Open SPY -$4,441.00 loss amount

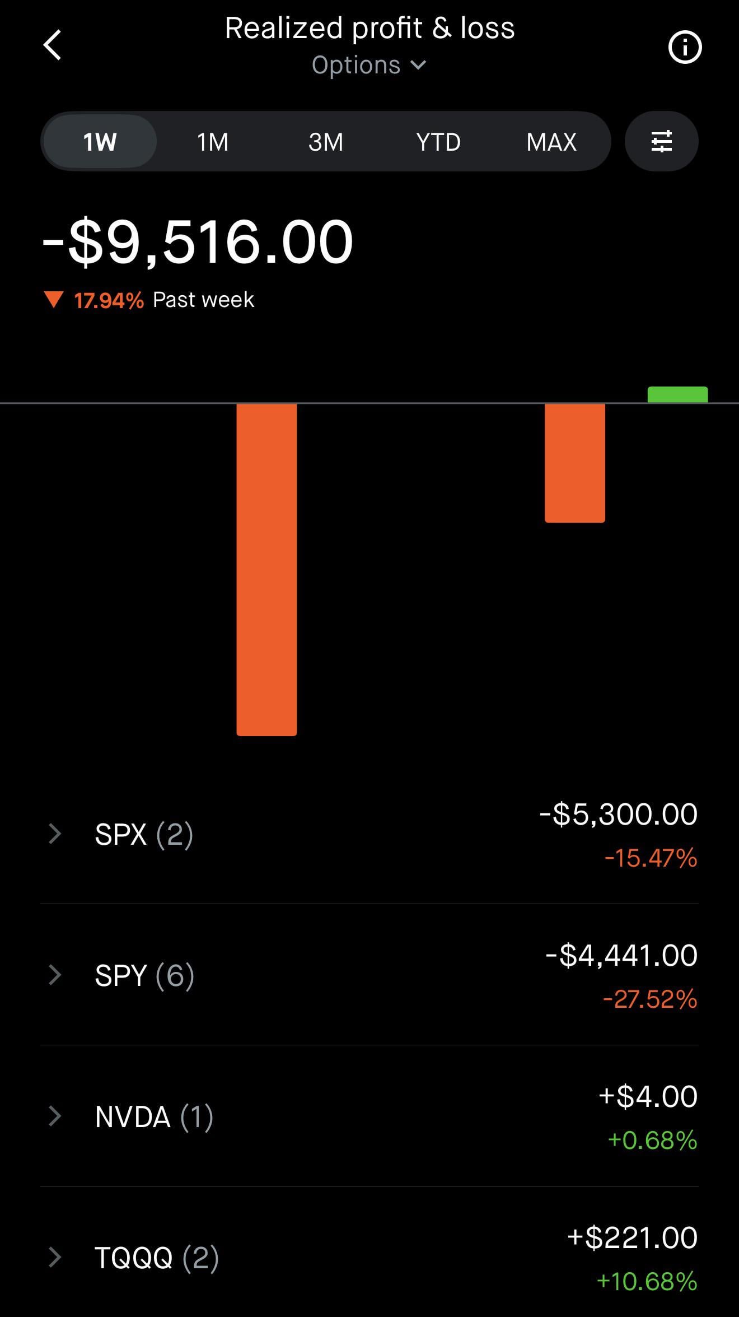621,956
